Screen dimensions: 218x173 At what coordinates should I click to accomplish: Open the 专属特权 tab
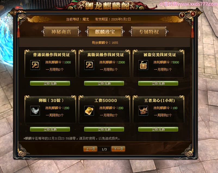(149, 32)
